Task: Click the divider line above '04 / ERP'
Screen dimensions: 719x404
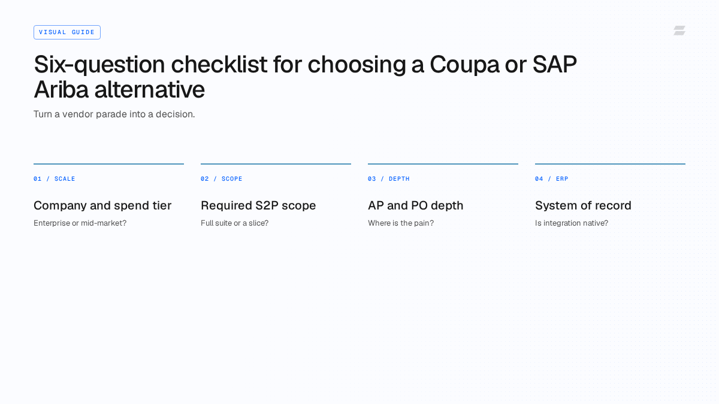Action: pyautogui.click(x=610, y=163)
